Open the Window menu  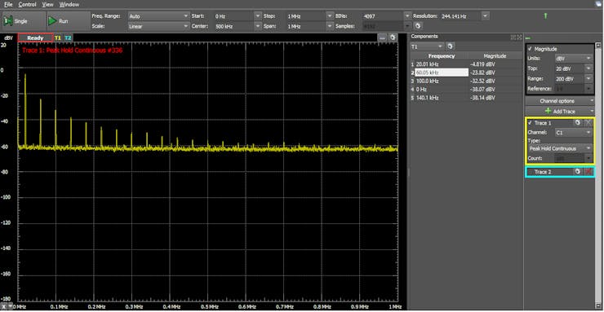pyautogui.click(x=69, y=5)
